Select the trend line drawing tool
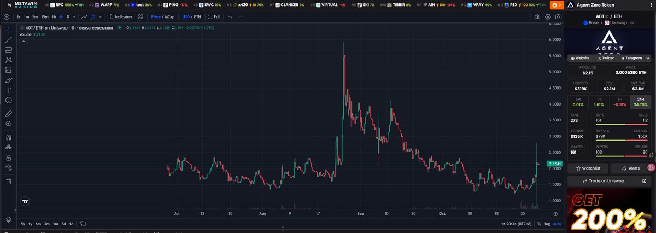Viewport: 656px width, 233px height. pyautogui.click(x=9, y=40)
